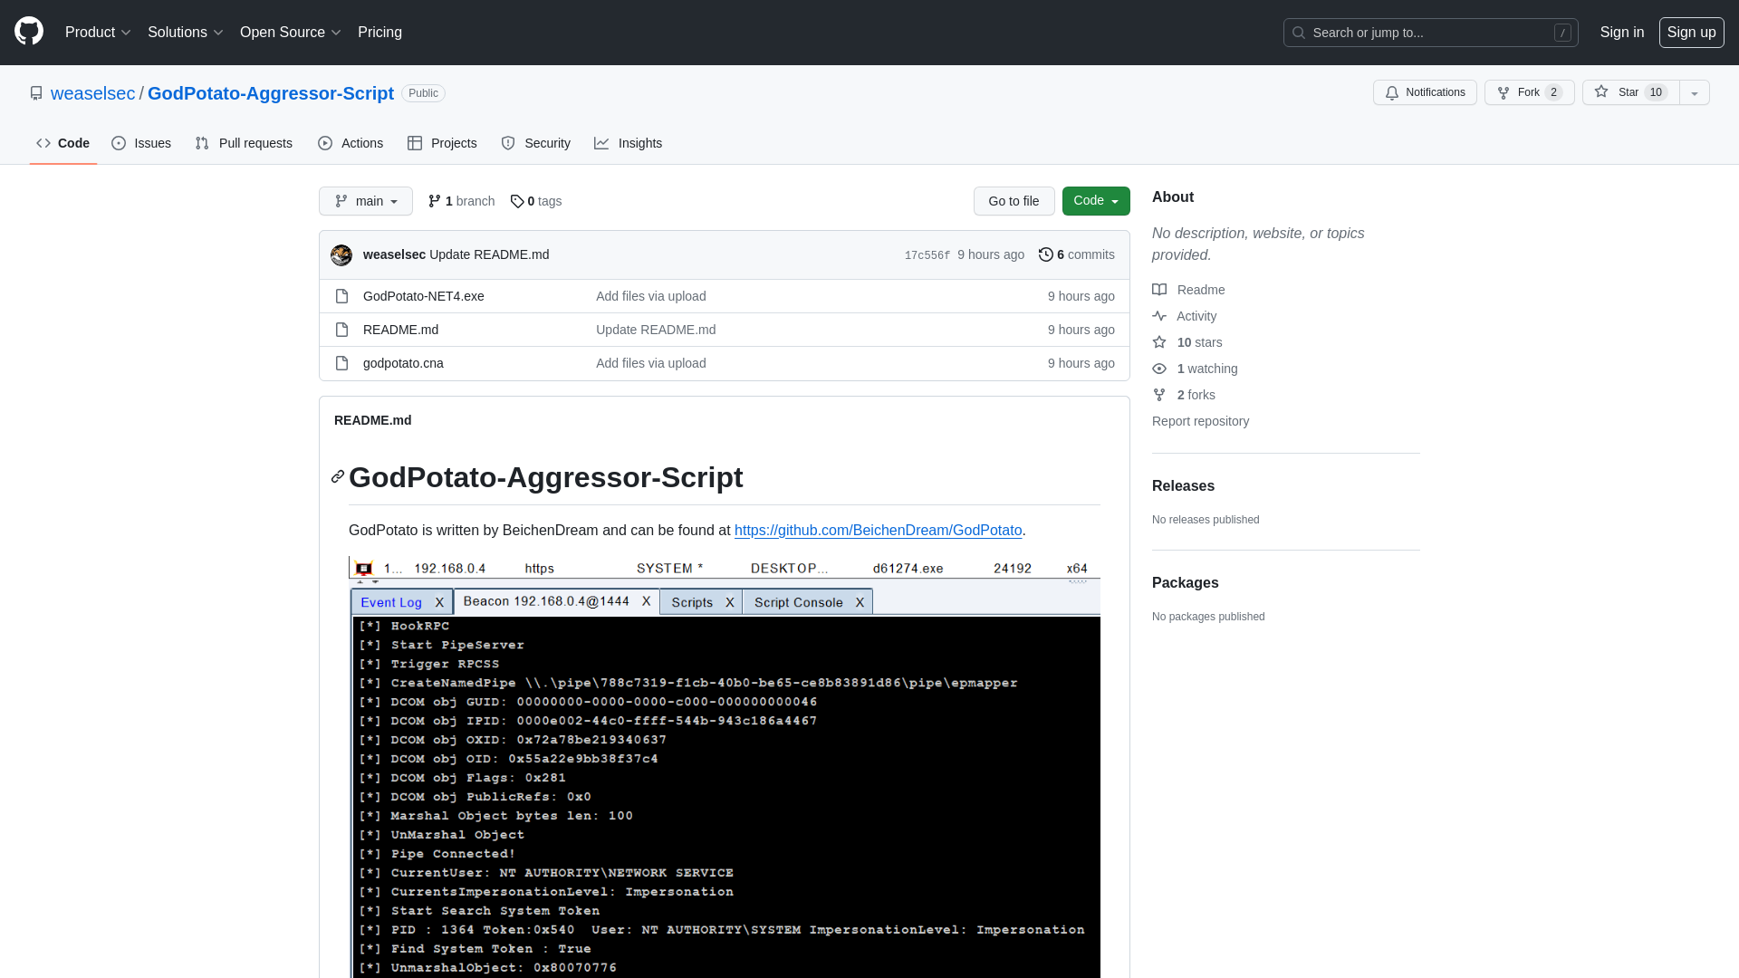Select the Code tab

coord(63,143)
